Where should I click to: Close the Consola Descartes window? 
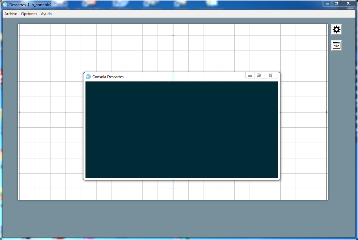pyautogui.click(x=270, y=76)
